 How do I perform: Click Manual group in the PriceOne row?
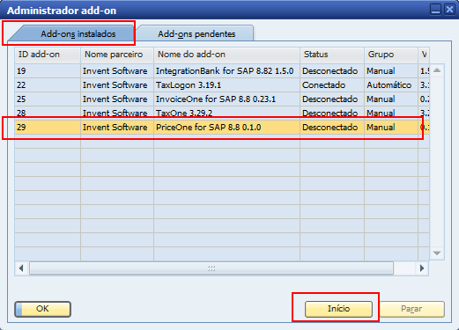(x=391, y=128)
